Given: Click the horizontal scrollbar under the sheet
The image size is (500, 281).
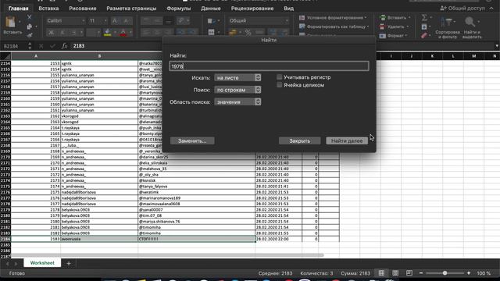Looking at the screenshot, I should click(167, 255).
